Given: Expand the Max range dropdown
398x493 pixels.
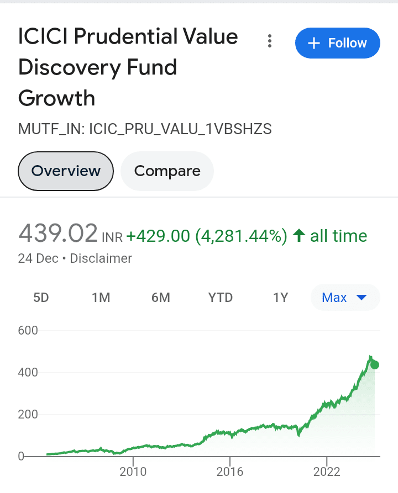Looking at the screenshot, I should 345,298.
